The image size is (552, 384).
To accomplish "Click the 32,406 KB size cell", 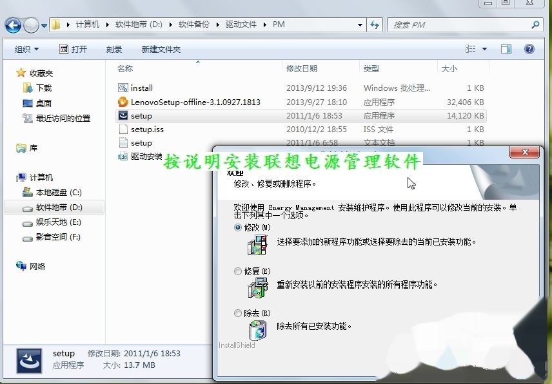I will 466,102.
